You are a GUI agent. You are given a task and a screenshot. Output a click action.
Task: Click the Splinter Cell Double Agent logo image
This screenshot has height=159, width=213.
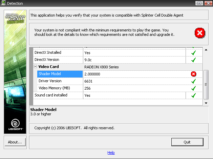[15, 18]
